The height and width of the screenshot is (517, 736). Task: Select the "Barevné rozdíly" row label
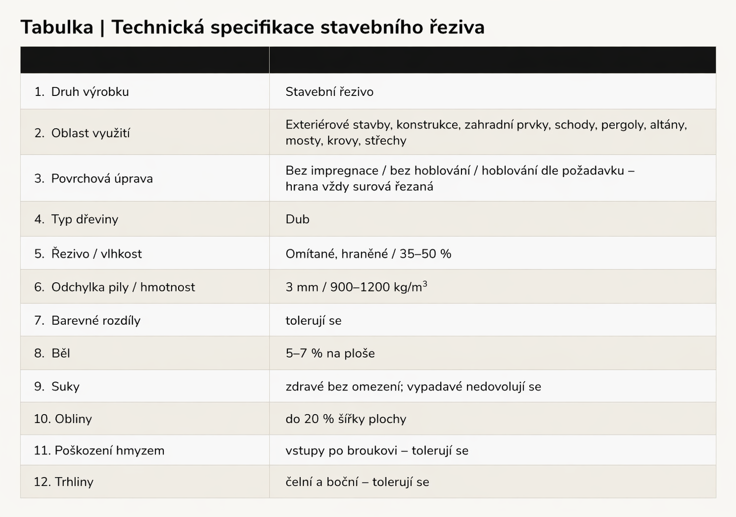point(95,321)
